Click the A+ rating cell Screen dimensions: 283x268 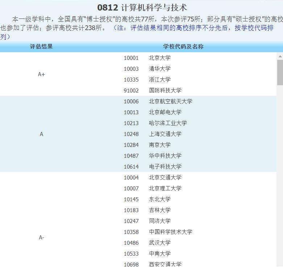41,74
